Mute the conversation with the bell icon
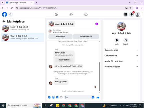 117,40
